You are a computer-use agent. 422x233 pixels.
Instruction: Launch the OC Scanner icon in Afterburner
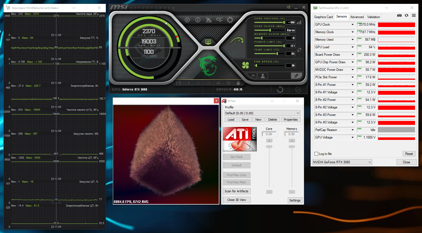219,20
